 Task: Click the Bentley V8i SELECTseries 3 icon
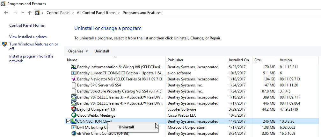pos(74,97)
